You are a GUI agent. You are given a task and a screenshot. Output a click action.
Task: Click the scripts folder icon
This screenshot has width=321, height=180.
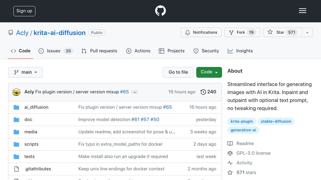tap(16, 144)
